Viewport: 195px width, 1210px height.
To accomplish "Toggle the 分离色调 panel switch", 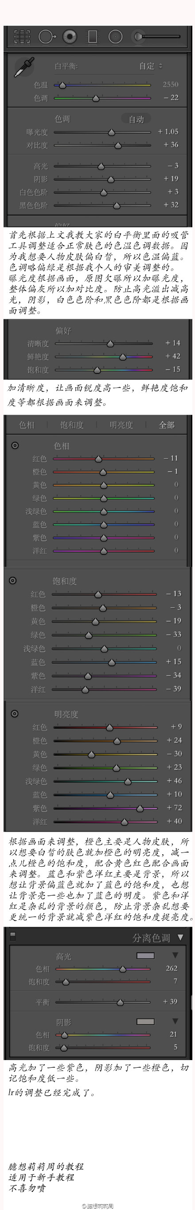I will [x=13, y=935].
